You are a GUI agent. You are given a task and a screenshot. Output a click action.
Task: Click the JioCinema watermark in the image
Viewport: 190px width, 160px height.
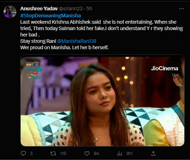[x=164, y=68]
